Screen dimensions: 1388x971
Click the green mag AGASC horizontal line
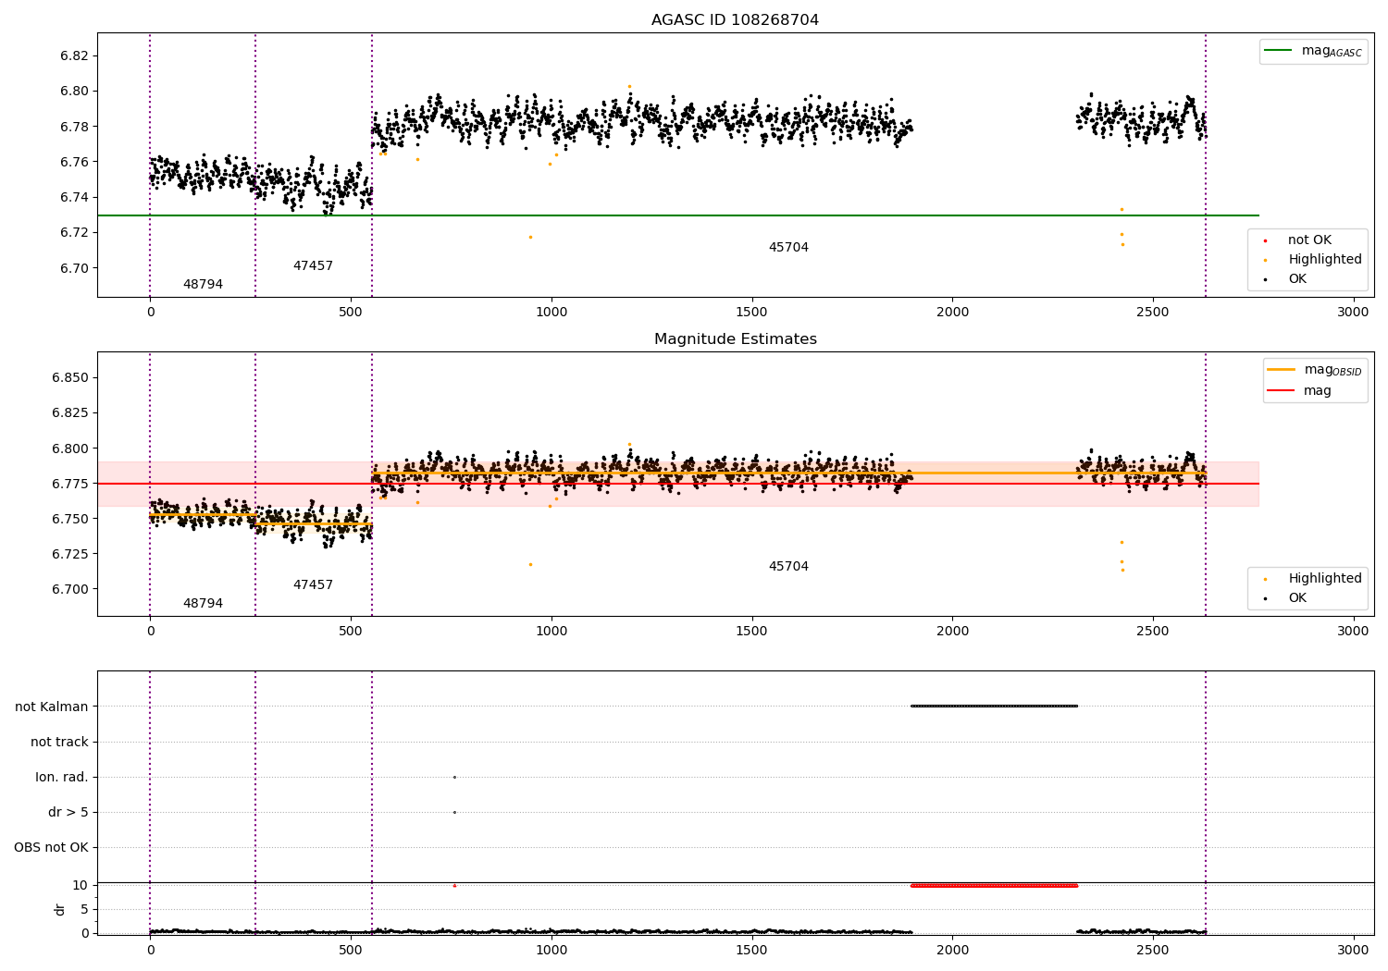[x=678, y=215]
